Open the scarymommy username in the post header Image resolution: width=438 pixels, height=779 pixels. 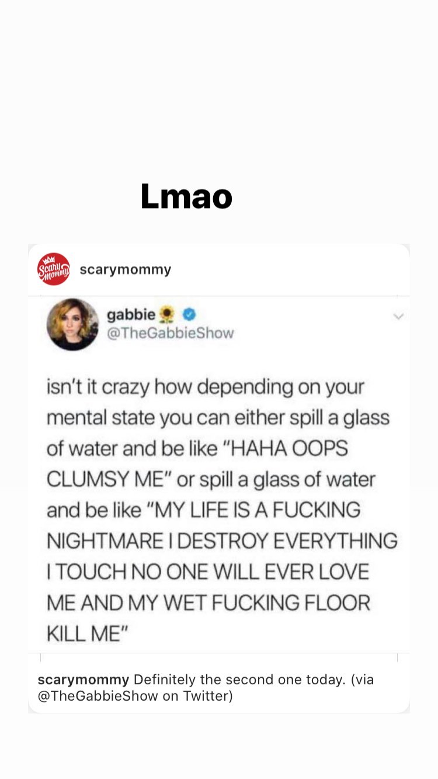click(x=126, y=269)
